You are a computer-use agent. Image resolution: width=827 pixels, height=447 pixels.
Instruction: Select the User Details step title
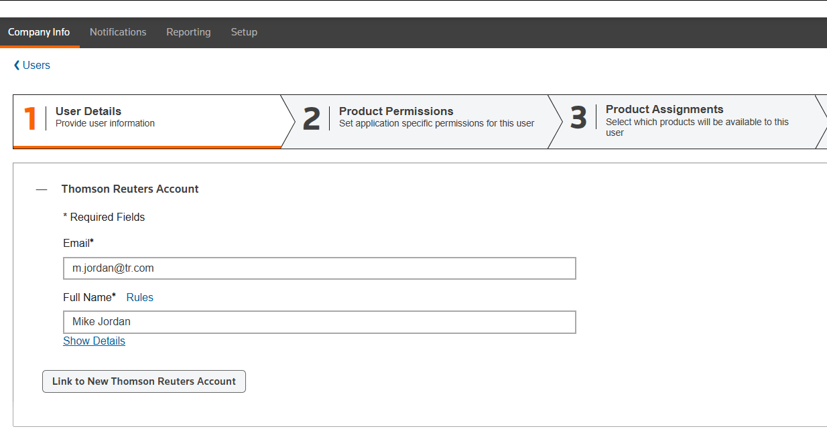point(88,111)
